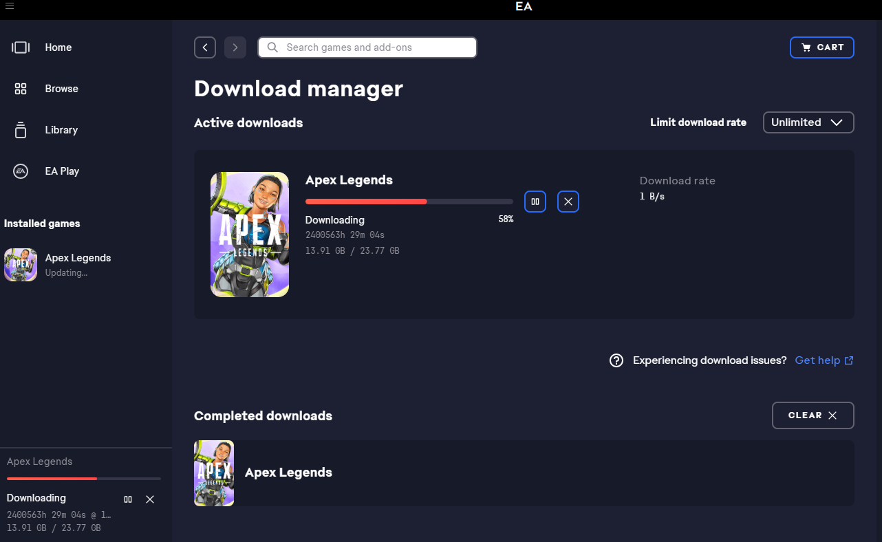This screenshot has width=882, height=542.
Task: Open the hamburger menu in title bar
Action: (x=10, y=6)
